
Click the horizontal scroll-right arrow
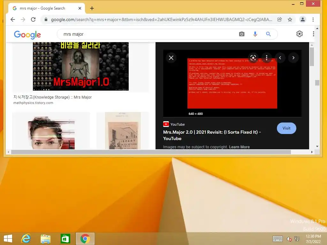[x=312, y=152]
